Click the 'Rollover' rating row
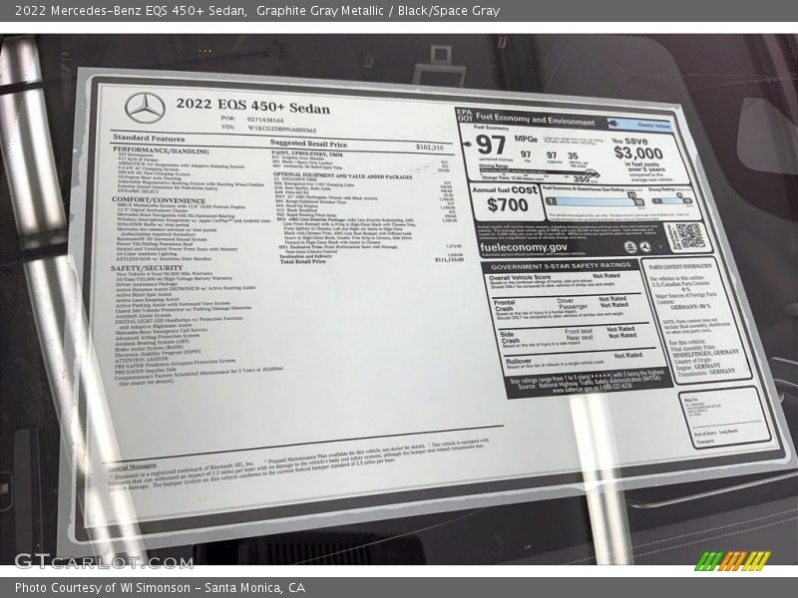The image size is (798, 598). pyautogui.click(x=577, y=360)
